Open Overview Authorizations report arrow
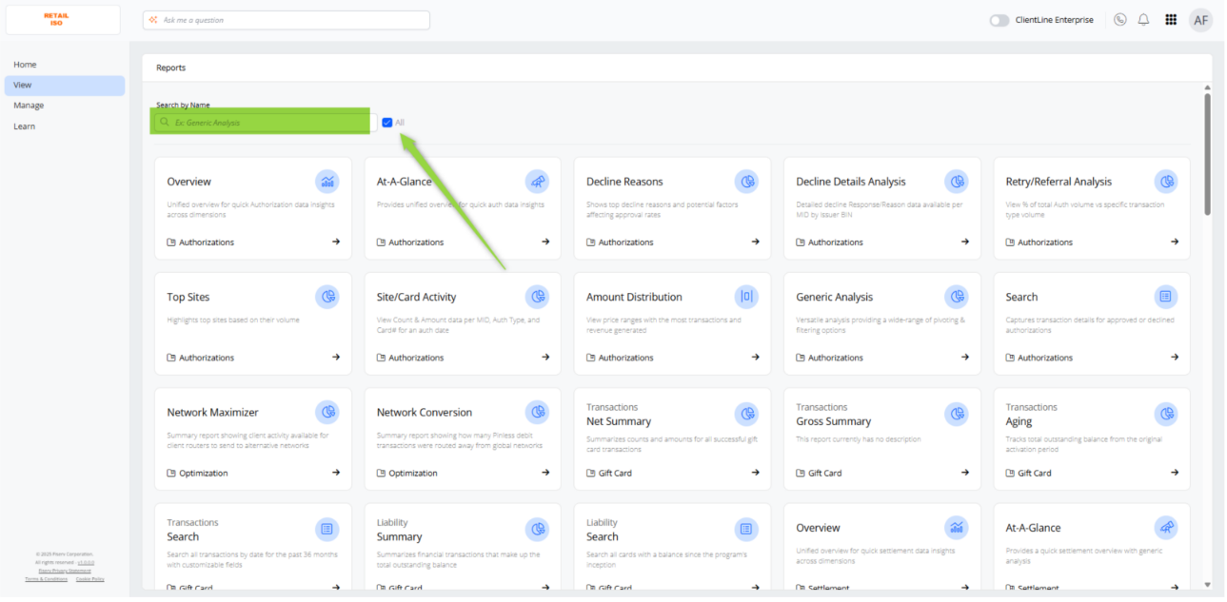 click(336, 242)
